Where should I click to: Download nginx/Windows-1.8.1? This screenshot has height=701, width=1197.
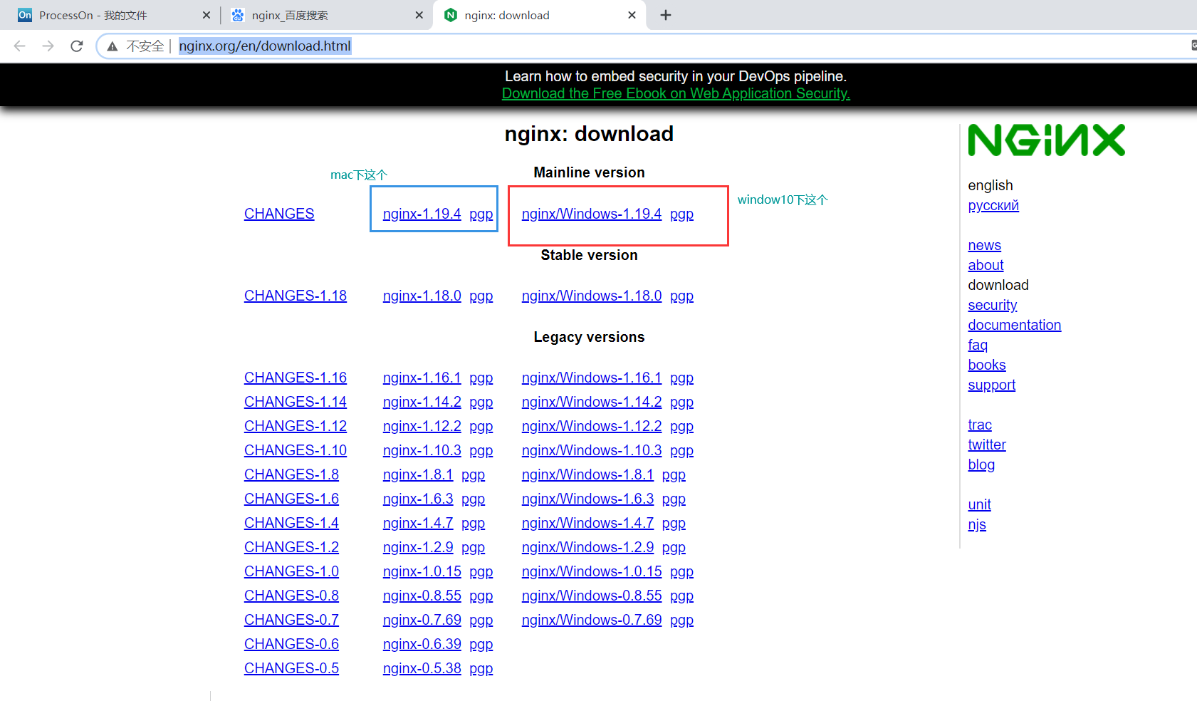(587, 474)
